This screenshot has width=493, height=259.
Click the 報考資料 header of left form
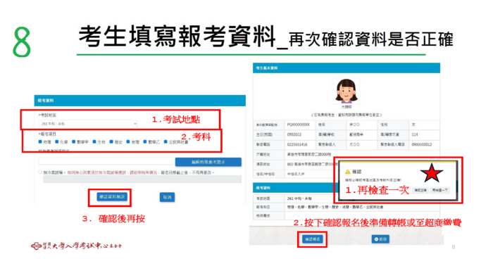[x=140, y=101]
